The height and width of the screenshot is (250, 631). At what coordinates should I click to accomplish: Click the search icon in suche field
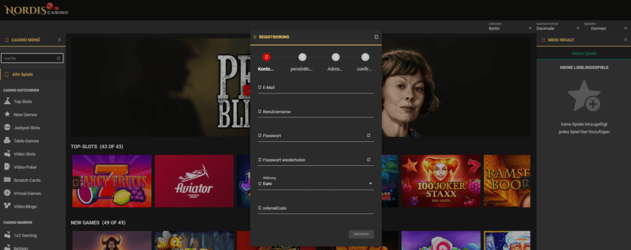tap(59, 58)
